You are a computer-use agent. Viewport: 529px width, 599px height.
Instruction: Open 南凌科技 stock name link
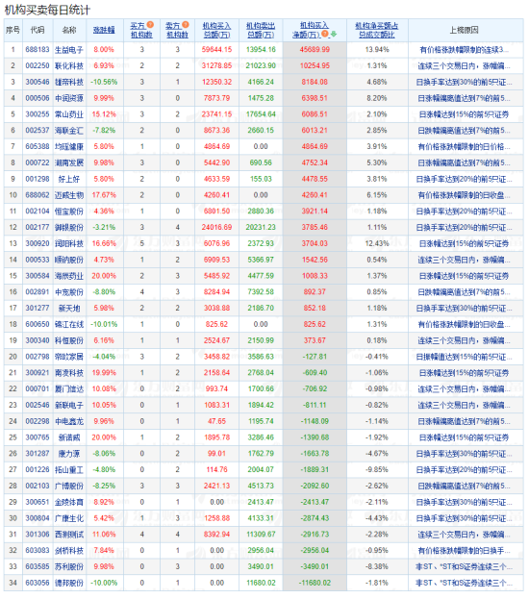click(69, 373)
